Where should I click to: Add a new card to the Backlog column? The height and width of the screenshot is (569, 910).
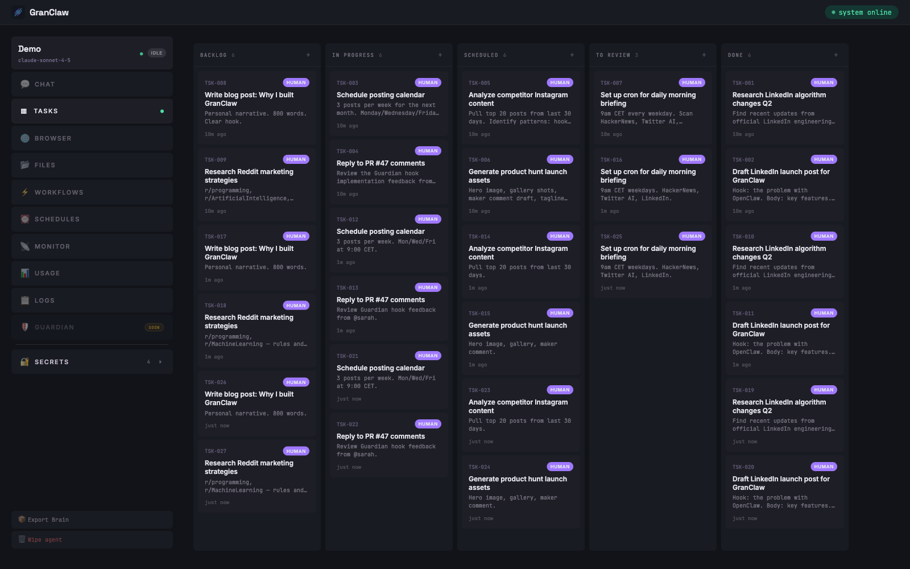pos(308,55)
